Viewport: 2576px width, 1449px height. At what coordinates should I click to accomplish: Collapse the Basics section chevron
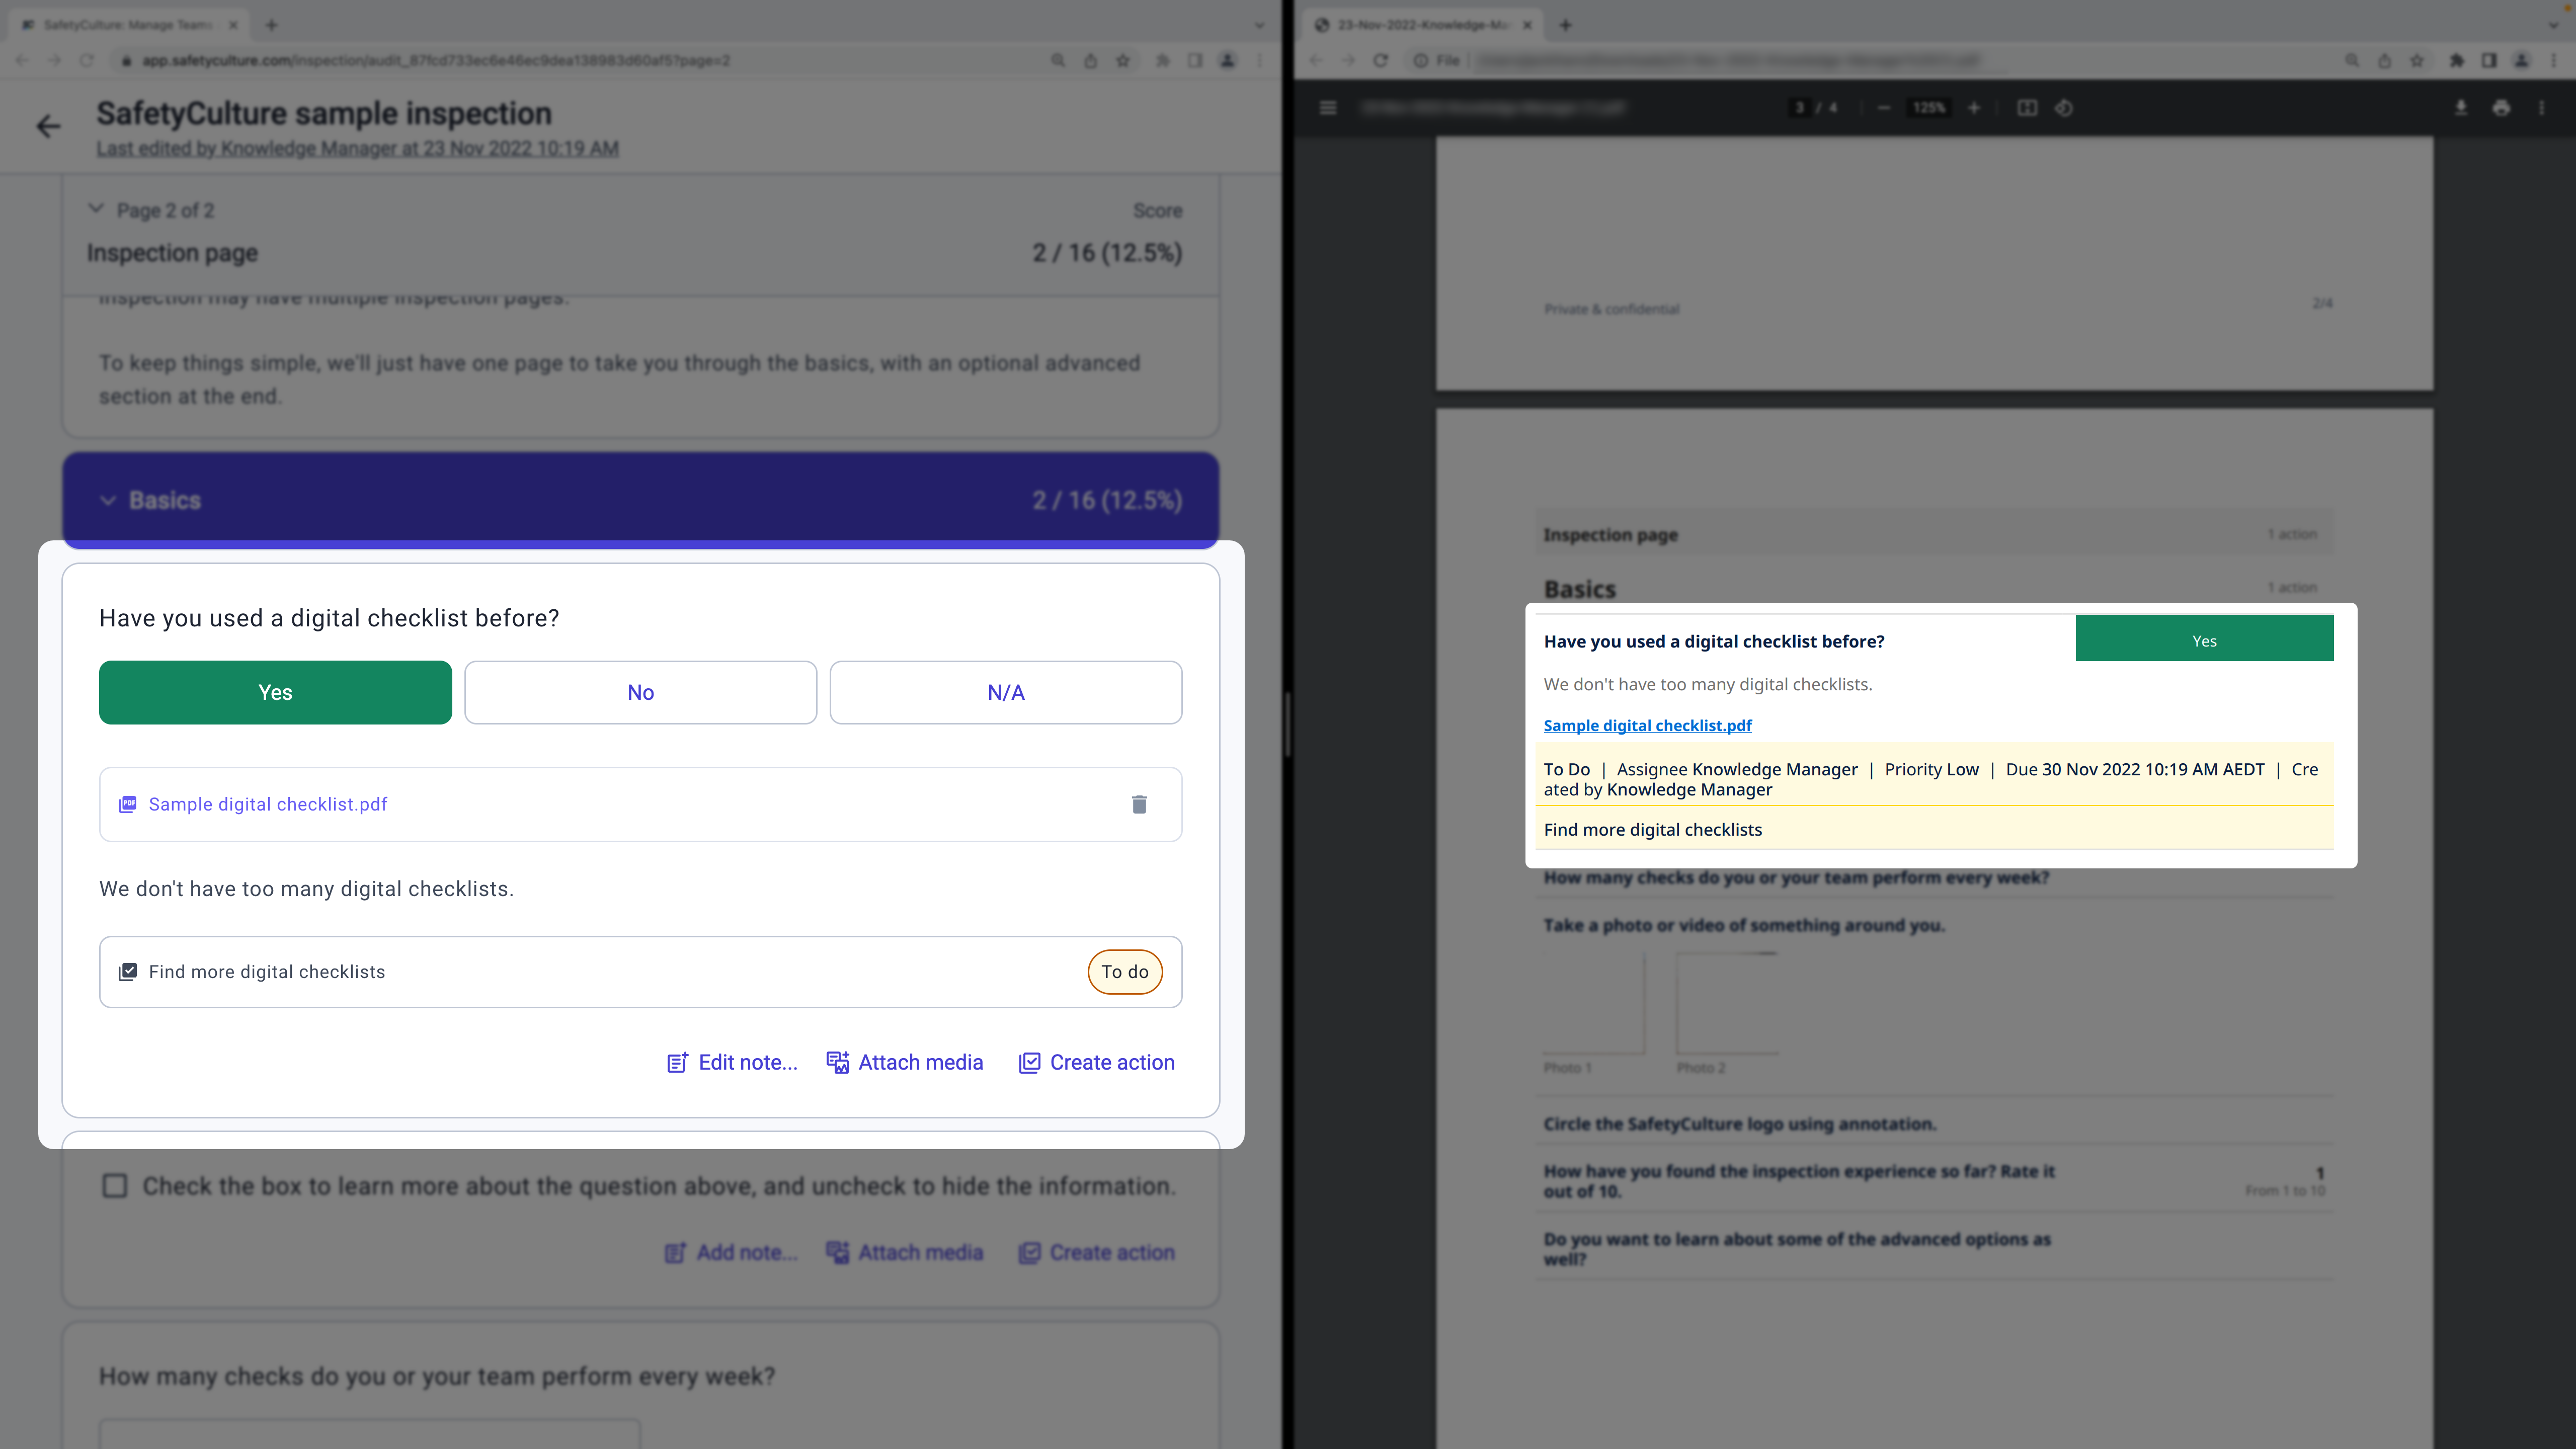pos(108,500)
